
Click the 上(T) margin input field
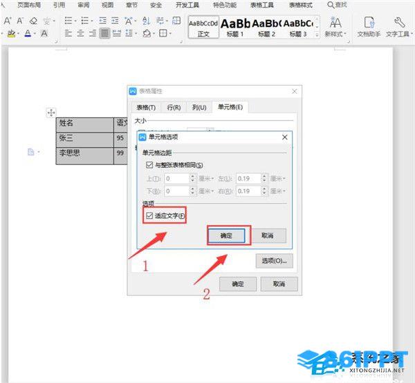177,179
